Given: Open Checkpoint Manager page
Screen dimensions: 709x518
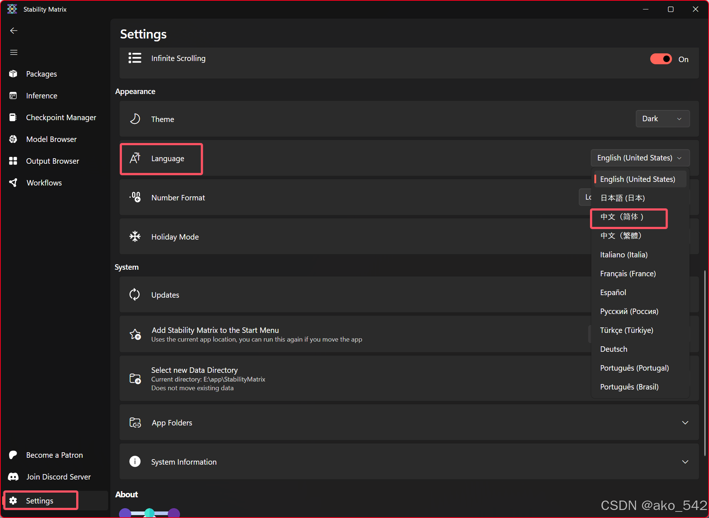Looking at the screenshot, I should [x=55, y=118].
